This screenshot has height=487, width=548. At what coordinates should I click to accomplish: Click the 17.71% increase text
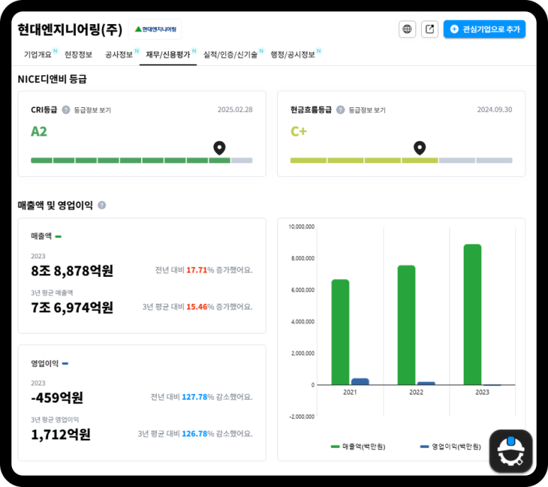(203, 270)
